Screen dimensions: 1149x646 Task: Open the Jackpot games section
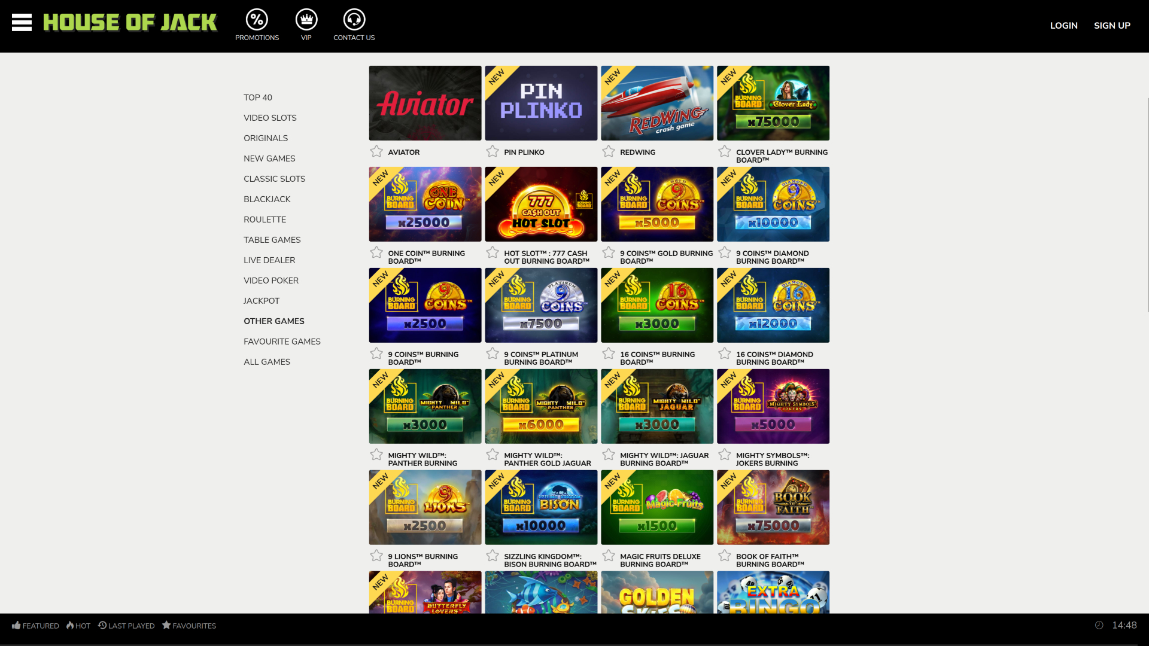(261, 300)
